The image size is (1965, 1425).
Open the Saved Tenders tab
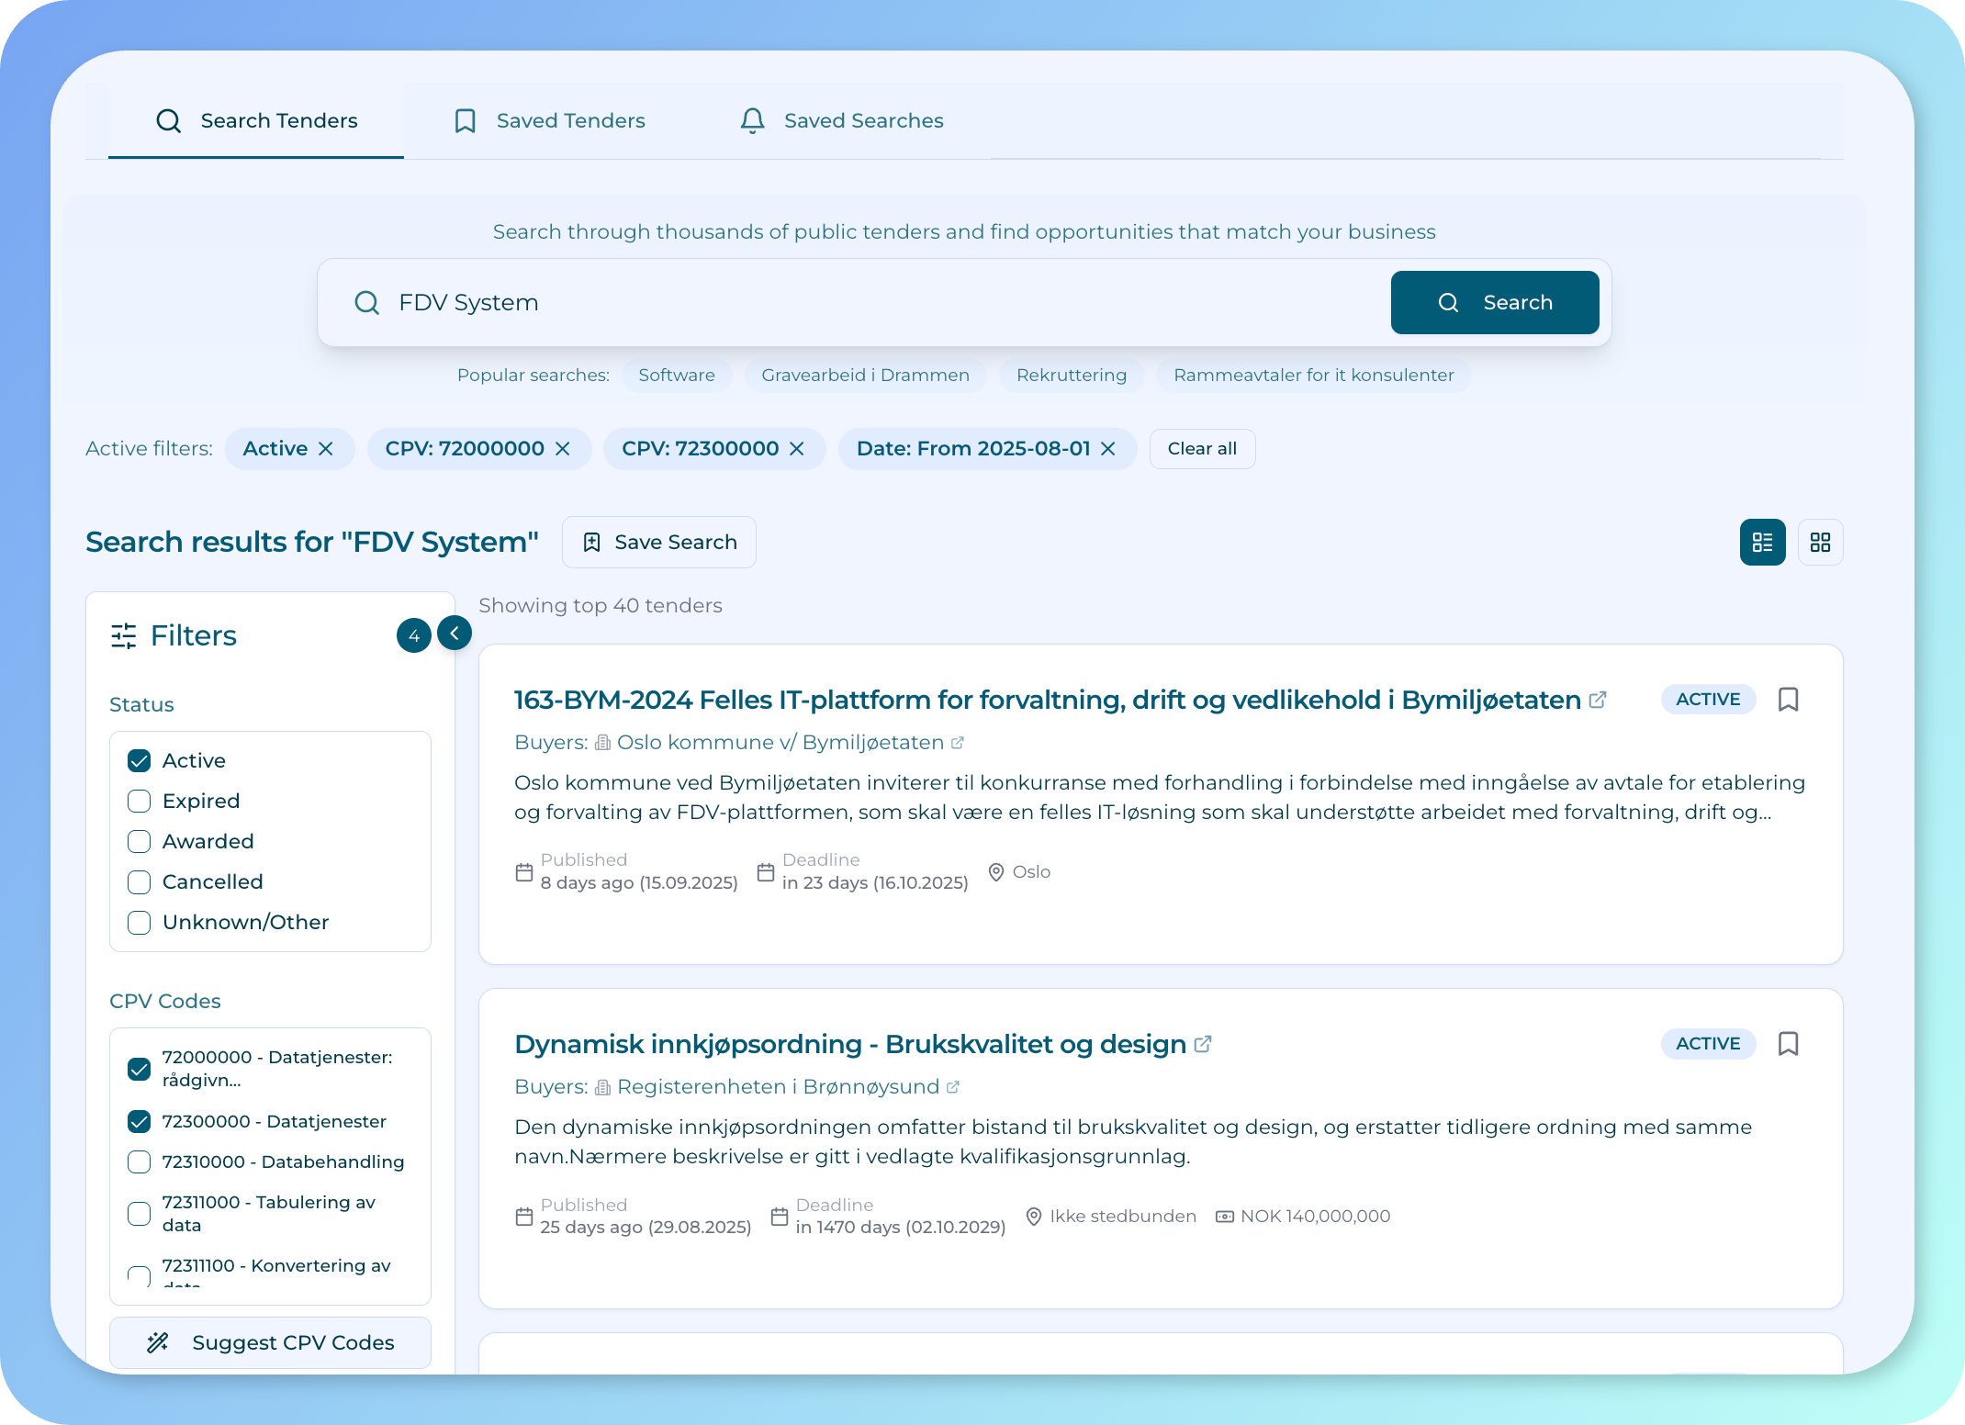[x=550, y=121]
